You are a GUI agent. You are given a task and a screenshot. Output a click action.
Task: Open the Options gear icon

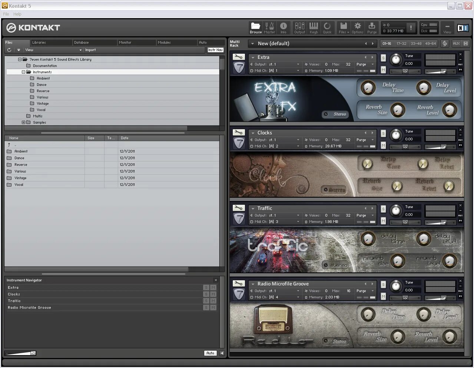358,28
